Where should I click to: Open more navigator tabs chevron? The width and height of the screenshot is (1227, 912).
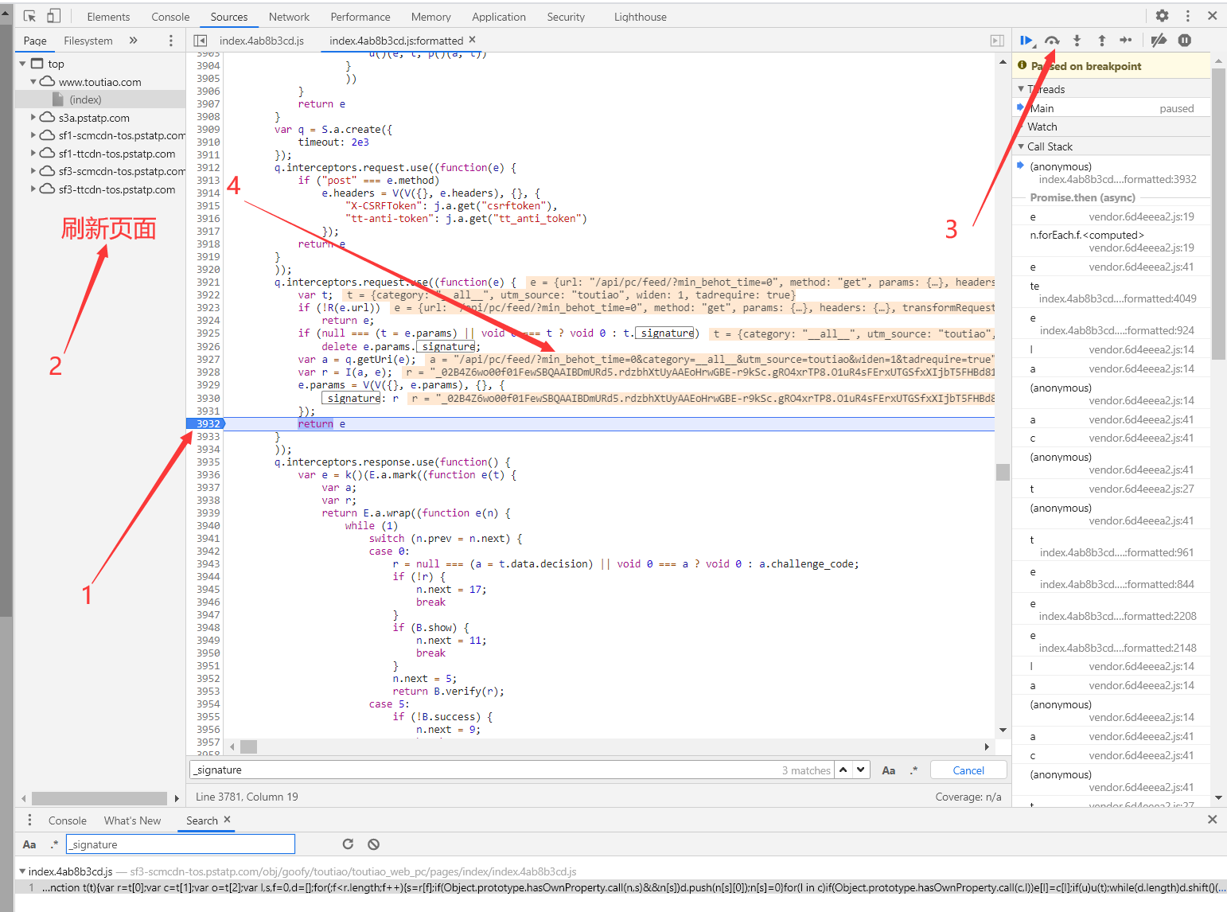(x=133, y=41)
